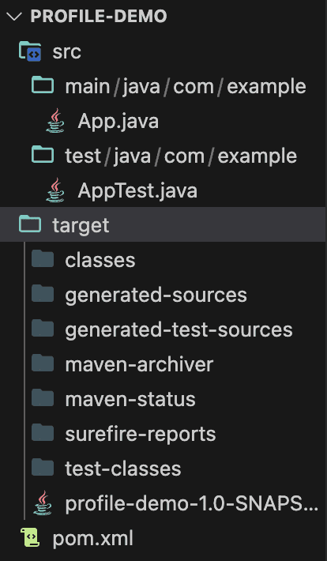Click the generated-test-sources folder icon
327x561 pixels.
point(43,328)
